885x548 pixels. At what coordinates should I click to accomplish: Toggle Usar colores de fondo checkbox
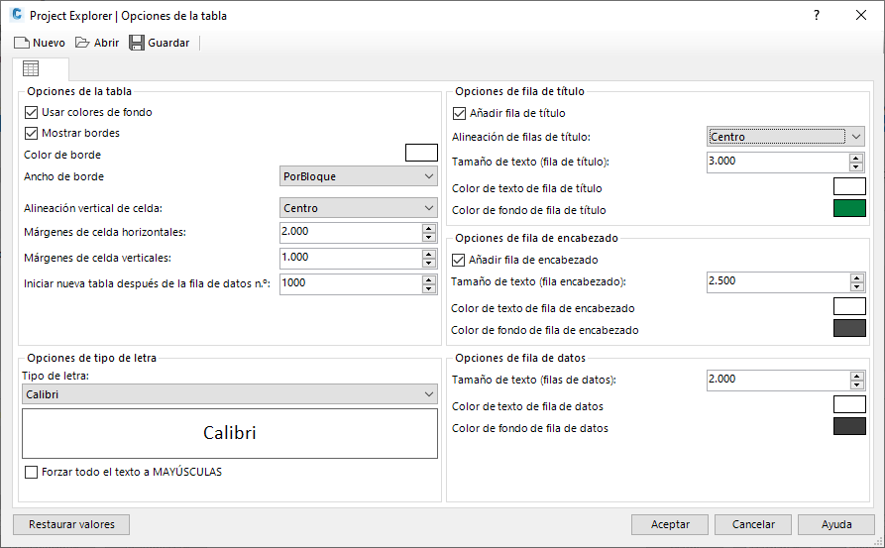31,113
